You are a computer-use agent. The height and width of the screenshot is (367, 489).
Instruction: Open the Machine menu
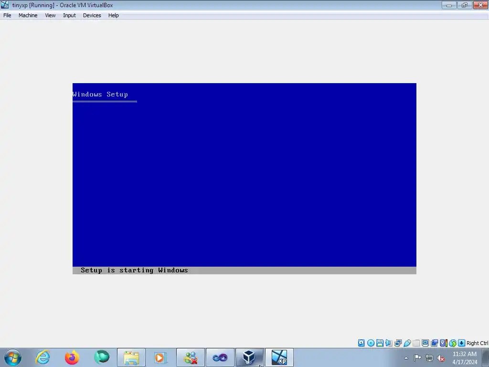28,15
